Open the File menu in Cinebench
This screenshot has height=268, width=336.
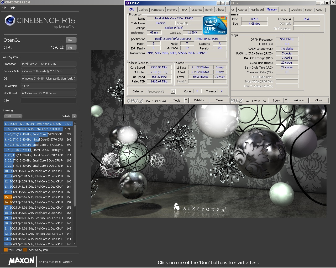tap(4, 8)
